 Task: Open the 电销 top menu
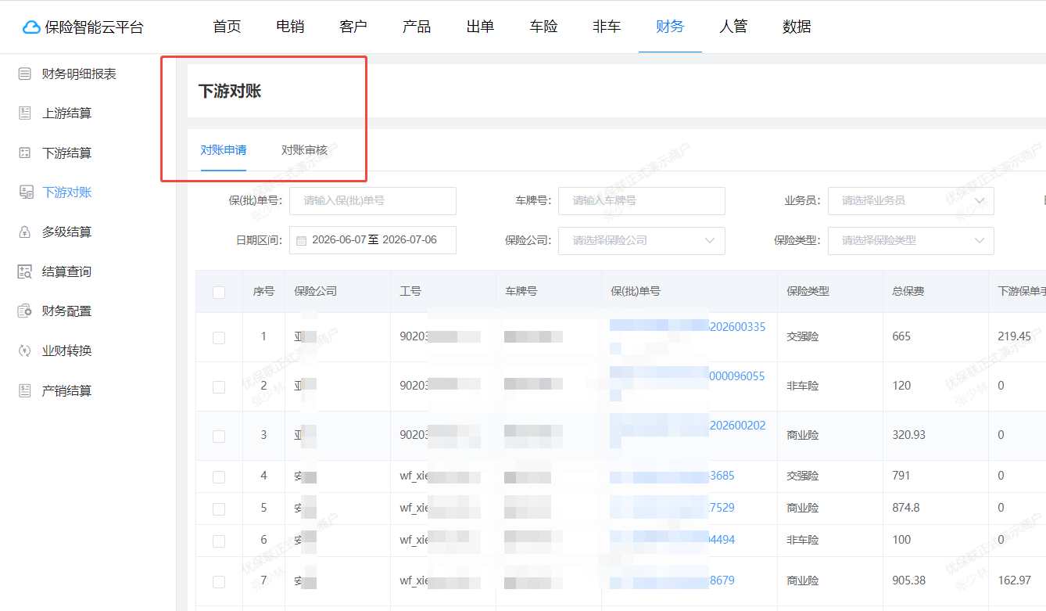coord(290,27)
